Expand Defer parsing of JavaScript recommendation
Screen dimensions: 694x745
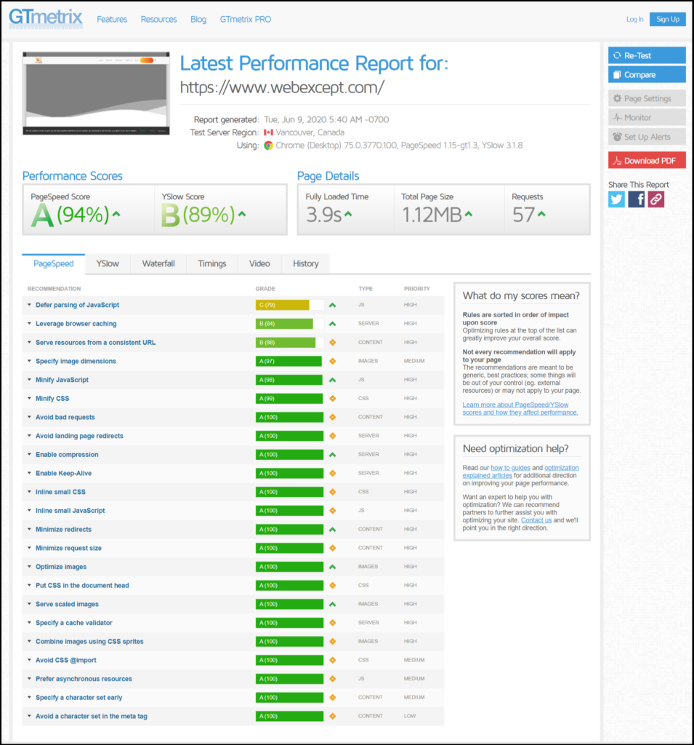(x=77, y=305)
